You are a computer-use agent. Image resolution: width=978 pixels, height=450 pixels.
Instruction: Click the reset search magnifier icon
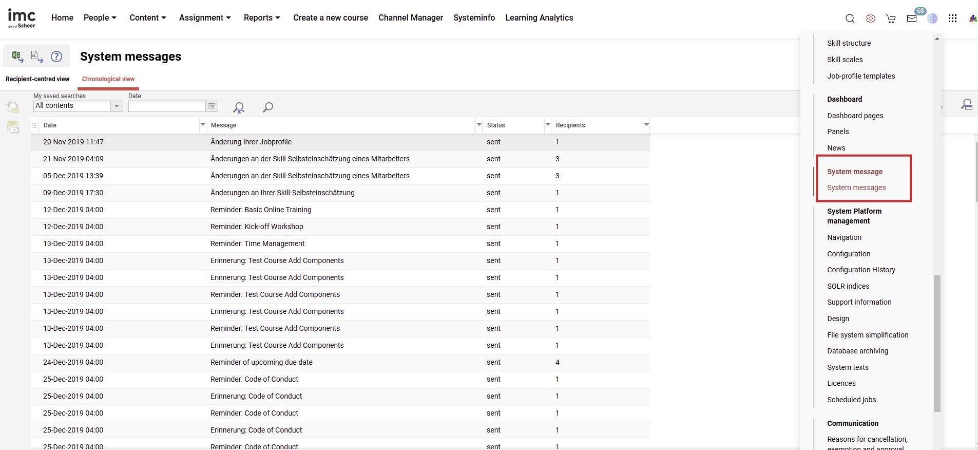[239, 107]
